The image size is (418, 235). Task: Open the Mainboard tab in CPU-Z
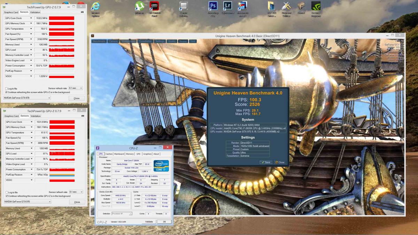click(x=119, y=154)
